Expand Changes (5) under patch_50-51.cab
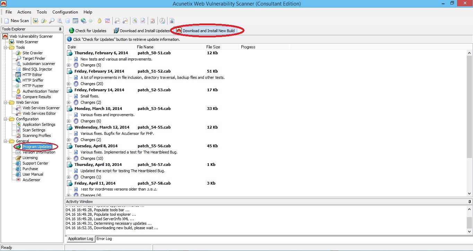The width and height of the screenshot is (473, 251). click(68, 65)
